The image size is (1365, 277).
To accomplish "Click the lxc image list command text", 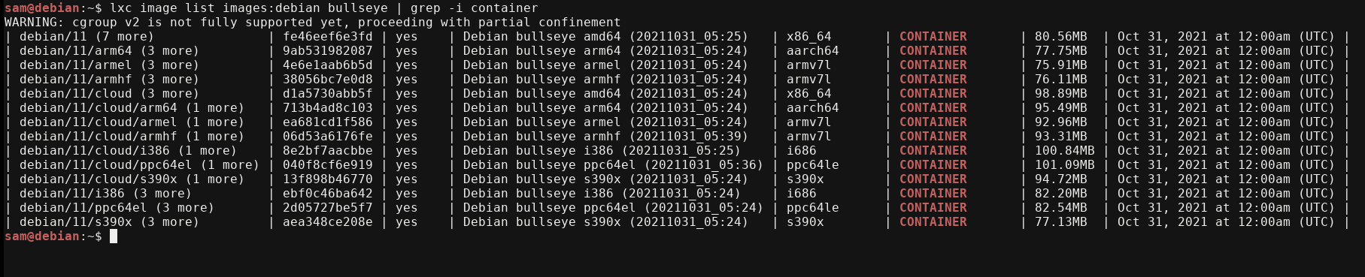I will tap(323, 8).
